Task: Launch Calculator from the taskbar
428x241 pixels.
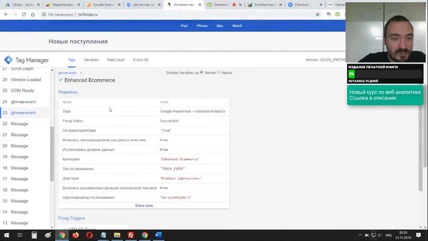Action: click(x=34, y=235)
